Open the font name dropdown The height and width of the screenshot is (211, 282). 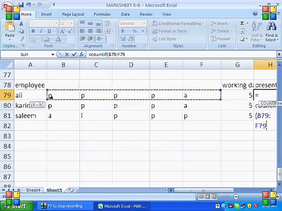56,23
